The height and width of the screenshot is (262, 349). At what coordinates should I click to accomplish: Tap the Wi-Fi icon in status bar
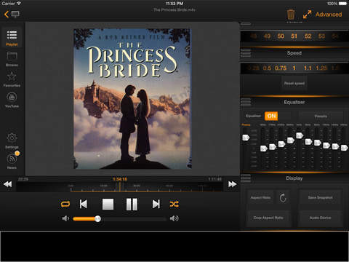point(19,4)
